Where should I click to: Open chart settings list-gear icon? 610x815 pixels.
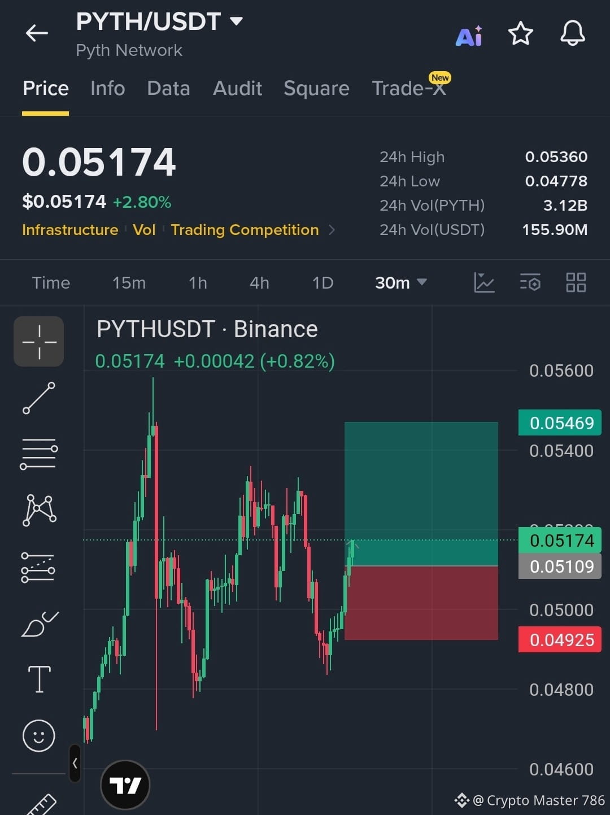tap(530, 282)
